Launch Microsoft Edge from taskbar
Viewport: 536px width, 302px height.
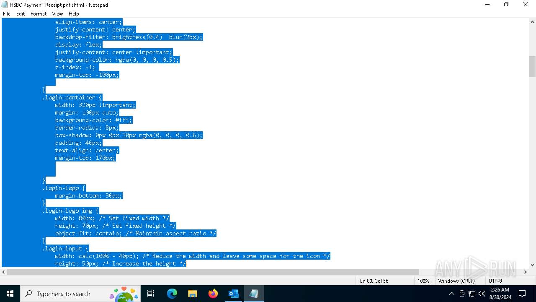pyautogui.click(x=172, y=294)
